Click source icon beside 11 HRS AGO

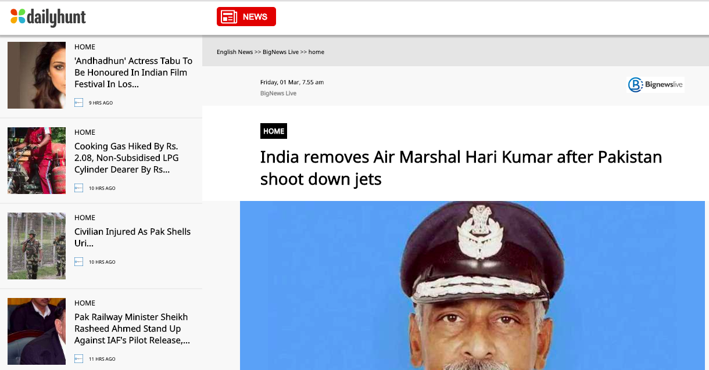79,359
